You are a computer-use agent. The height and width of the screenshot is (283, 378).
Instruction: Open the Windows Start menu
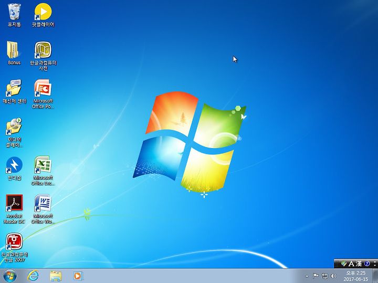coord(10,276)
